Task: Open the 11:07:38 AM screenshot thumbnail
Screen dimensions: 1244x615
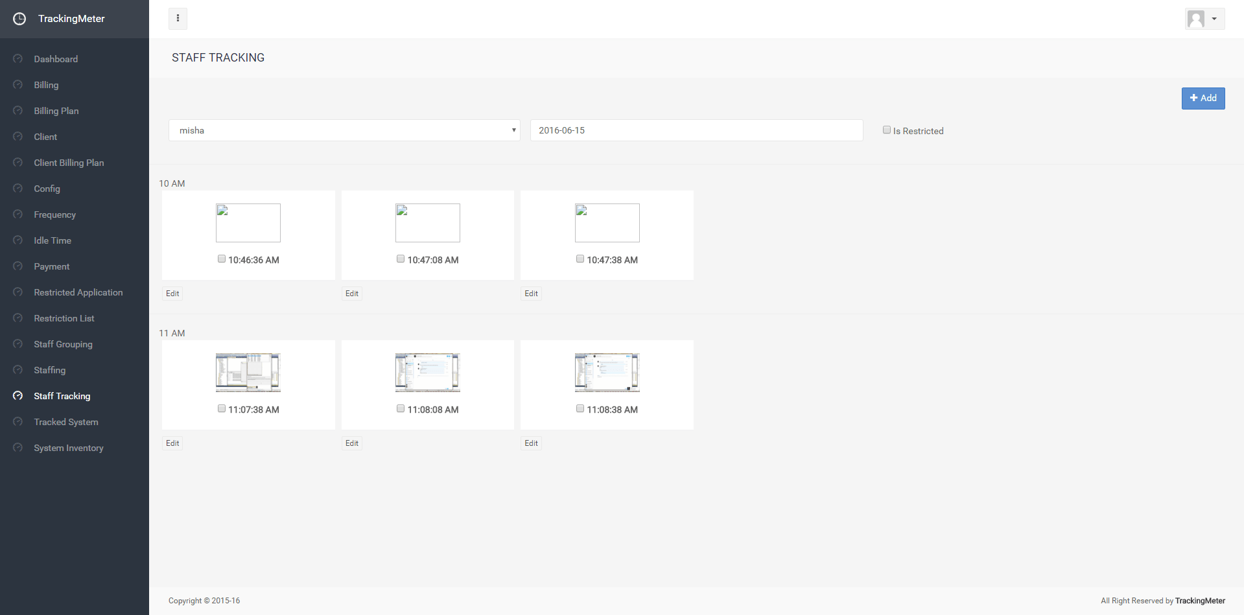Action: (x=248, y=373)
